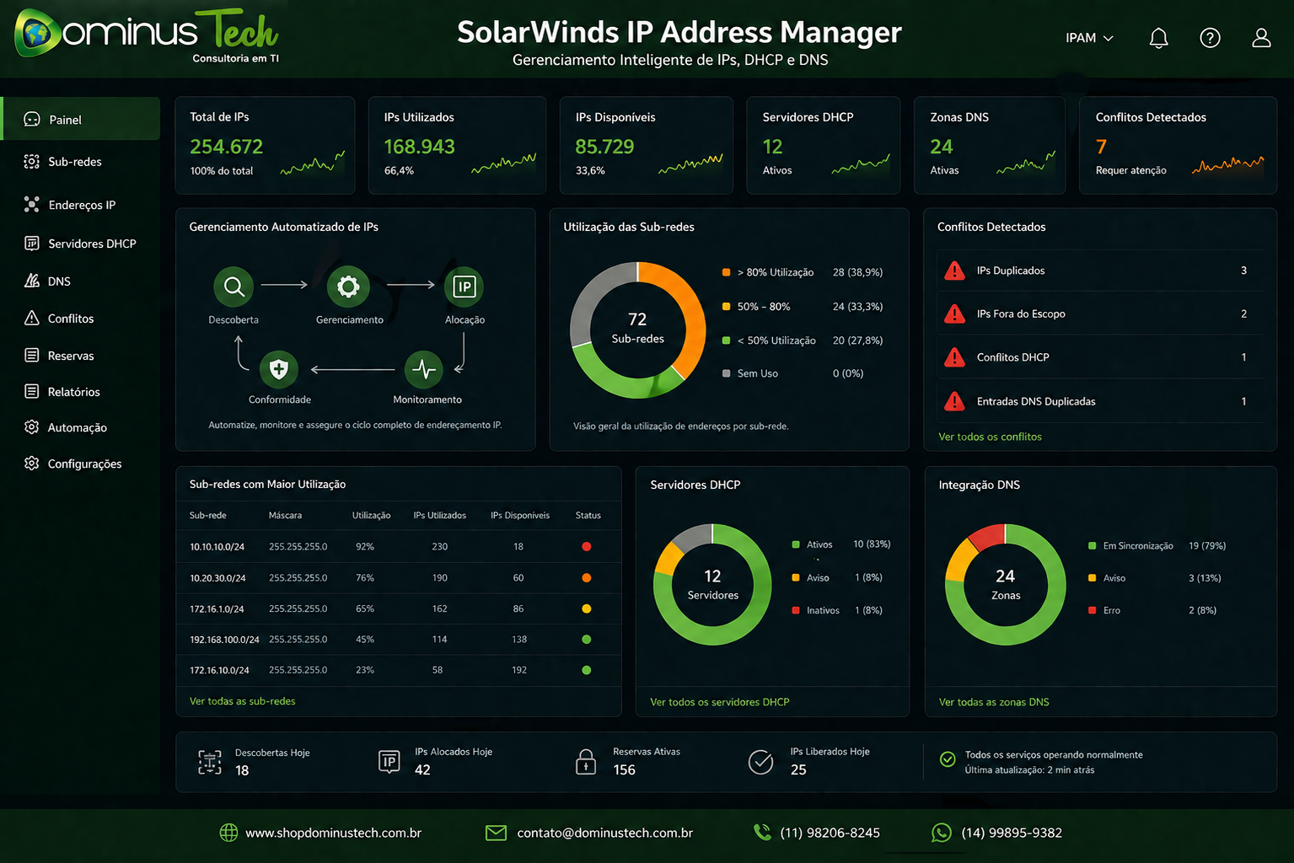Click the Reservas sidebar icon
Viewport: 1294px width, 863px height.
coord(32,355)
